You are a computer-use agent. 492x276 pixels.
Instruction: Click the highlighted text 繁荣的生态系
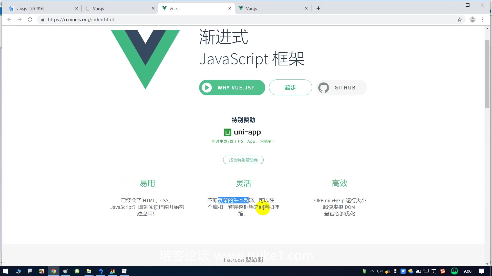[233, 200]
